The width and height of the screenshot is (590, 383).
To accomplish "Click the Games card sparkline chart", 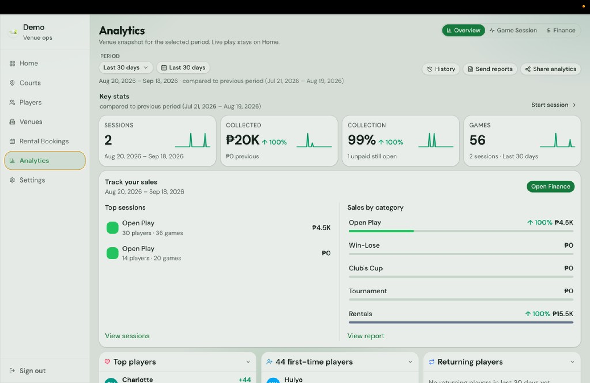I will pyautogui.click(x=557, y=140).
